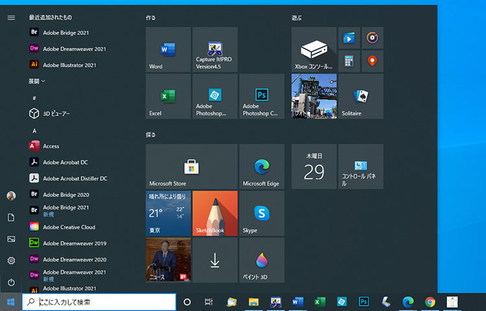
Task: Open the Capture It!PRO tile
Action: tap(214, 49)
